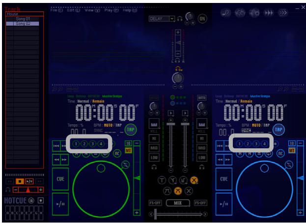Image resolution: width=306 pixels, height=223 pixels.
Task: Click the left channel headphone cue icon in mixer
Action: click(x=154, y=167)
